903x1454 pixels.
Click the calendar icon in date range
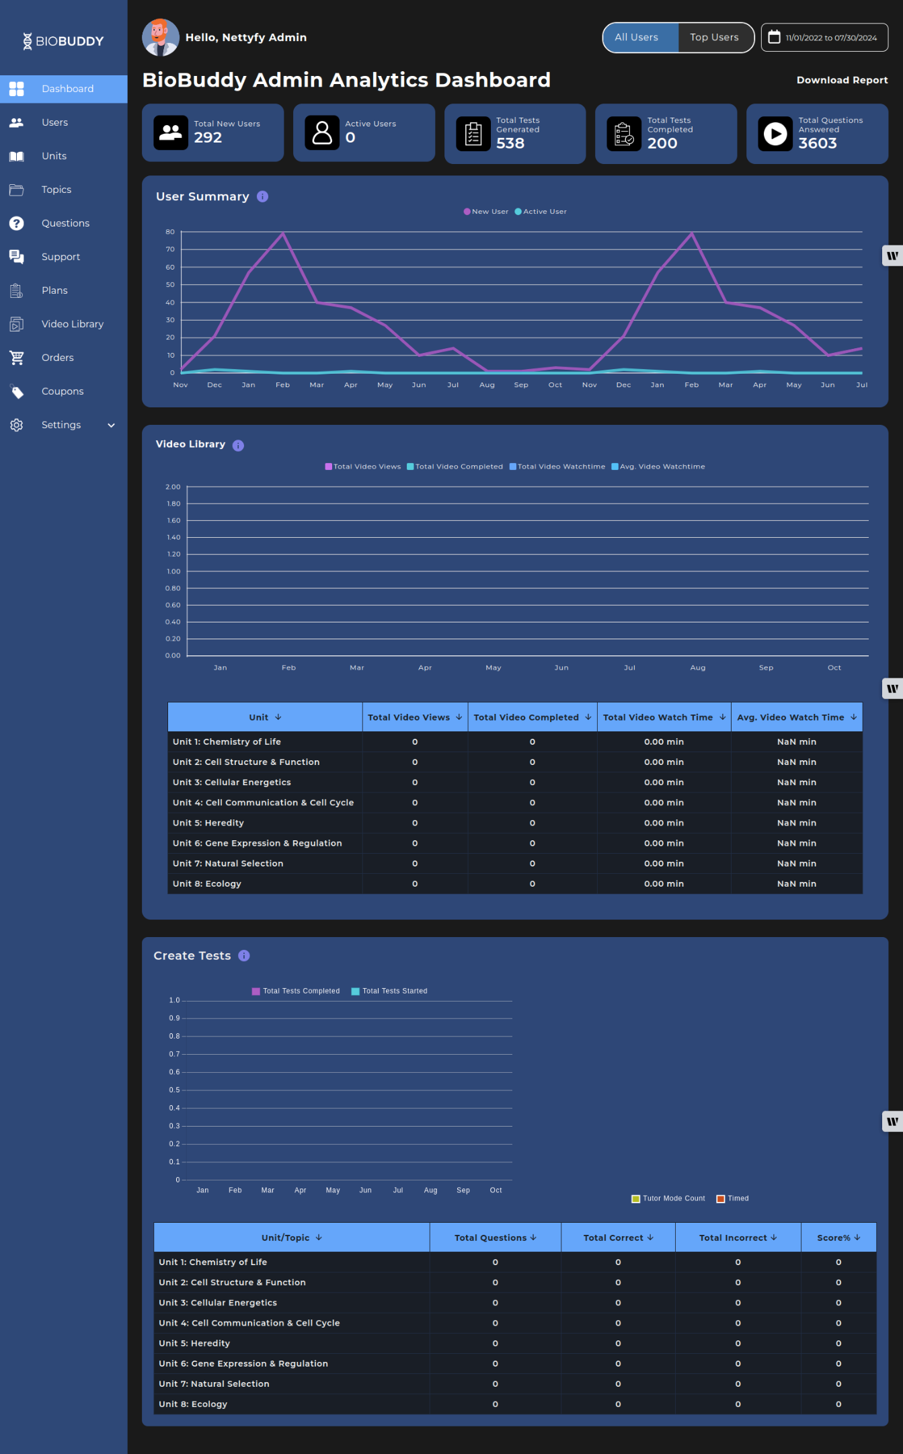[775, 37]
